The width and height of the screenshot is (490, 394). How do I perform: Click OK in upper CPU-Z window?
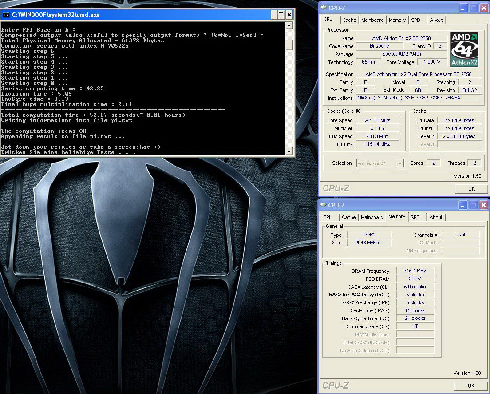(x=471, y=188)
